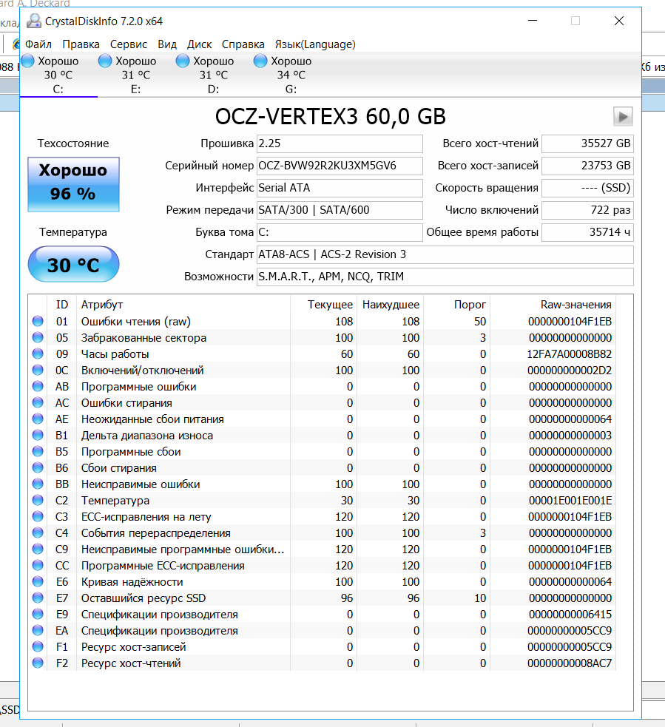Screen dimensions: 665x727
Task: Click the Raw-значения column header
Action: pos(553,305)
